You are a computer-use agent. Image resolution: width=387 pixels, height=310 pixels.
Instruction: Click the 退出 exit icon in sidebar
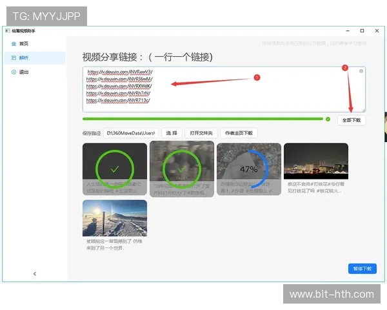(14, 72)
